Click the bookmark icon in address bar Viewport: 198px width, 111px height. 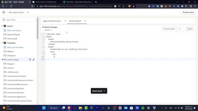click(32, 6)
